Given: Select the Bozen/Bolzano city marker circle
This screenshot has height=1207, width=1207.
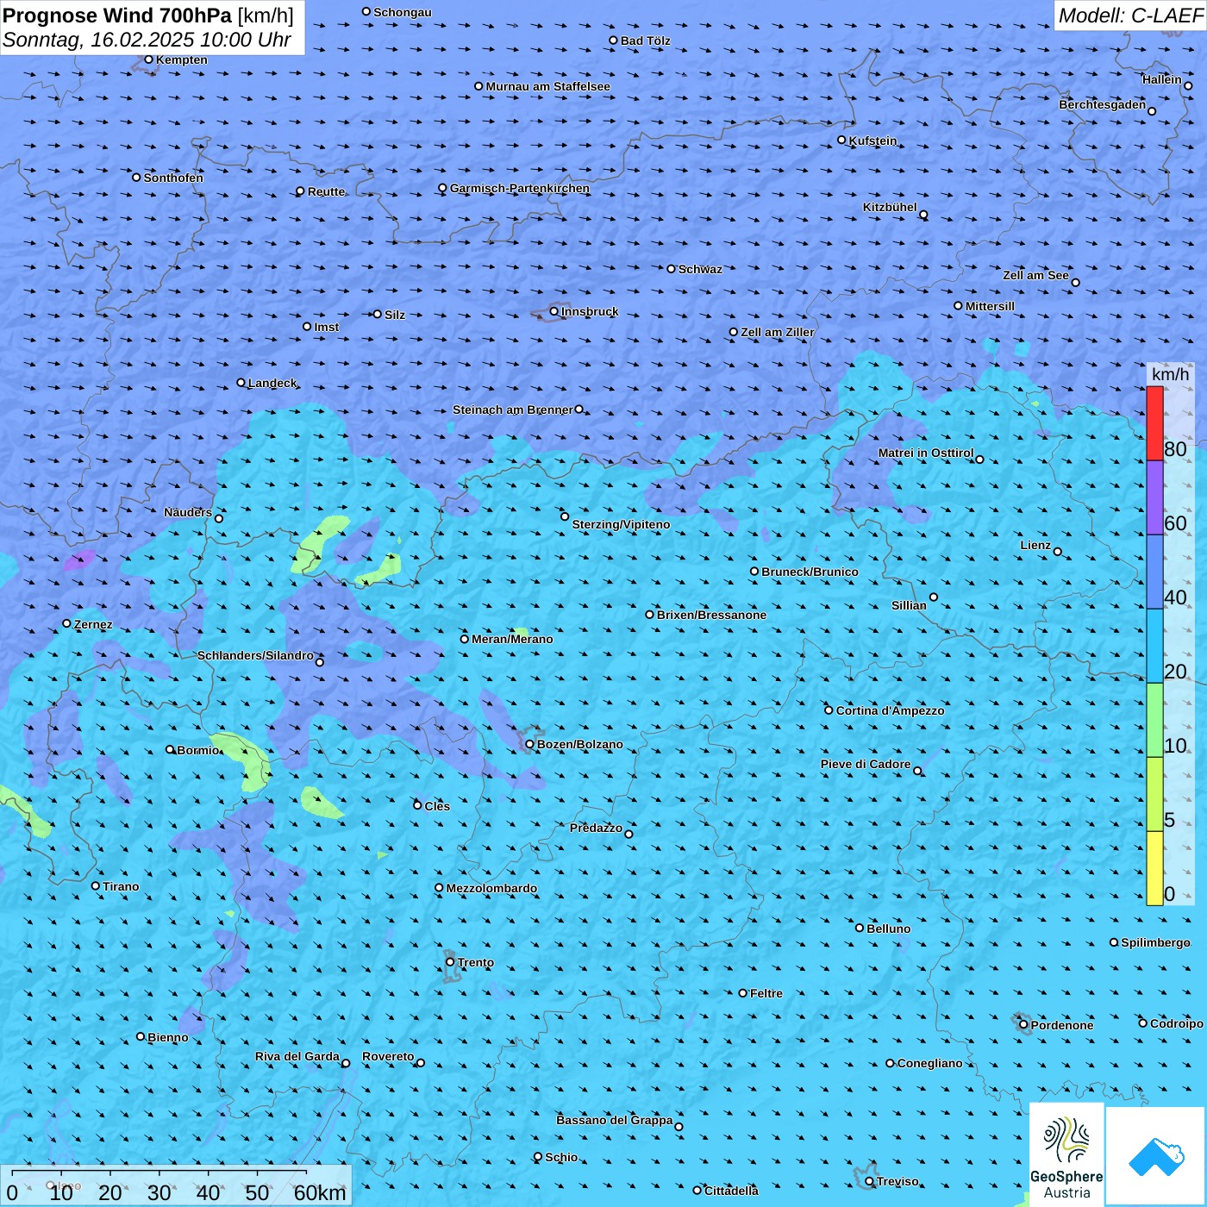Looking at the screenshot, I should click(530, 744).
